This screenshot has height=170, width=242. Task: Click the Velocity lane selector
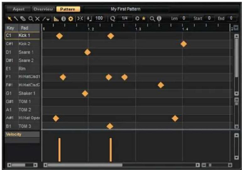point(22,134)
